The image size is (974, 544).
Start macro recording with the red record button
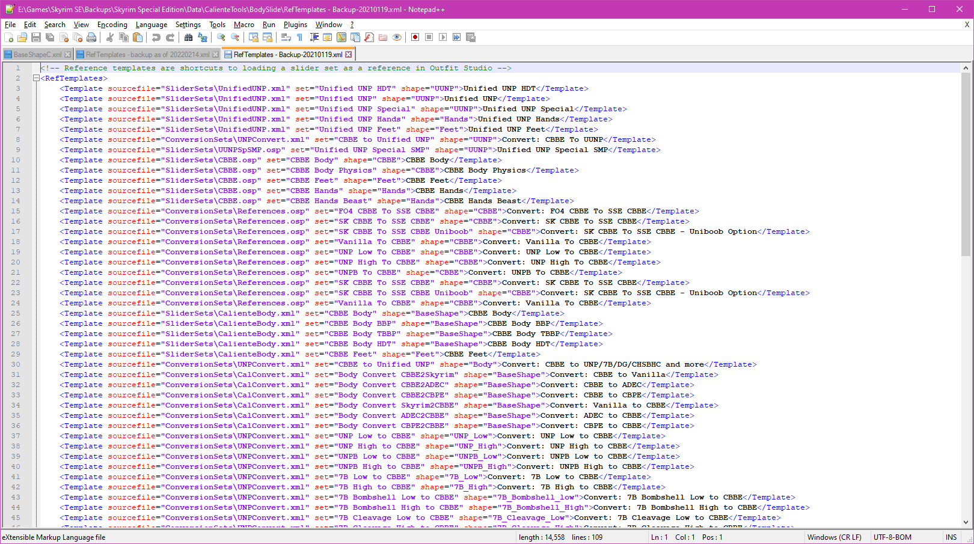[415, 37]
